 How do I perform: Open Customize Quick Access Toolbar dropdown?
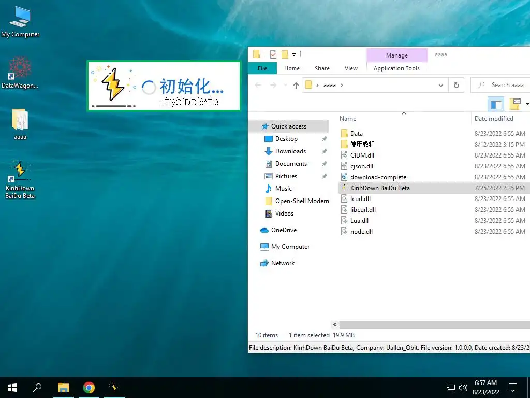[x=294, y=54]
